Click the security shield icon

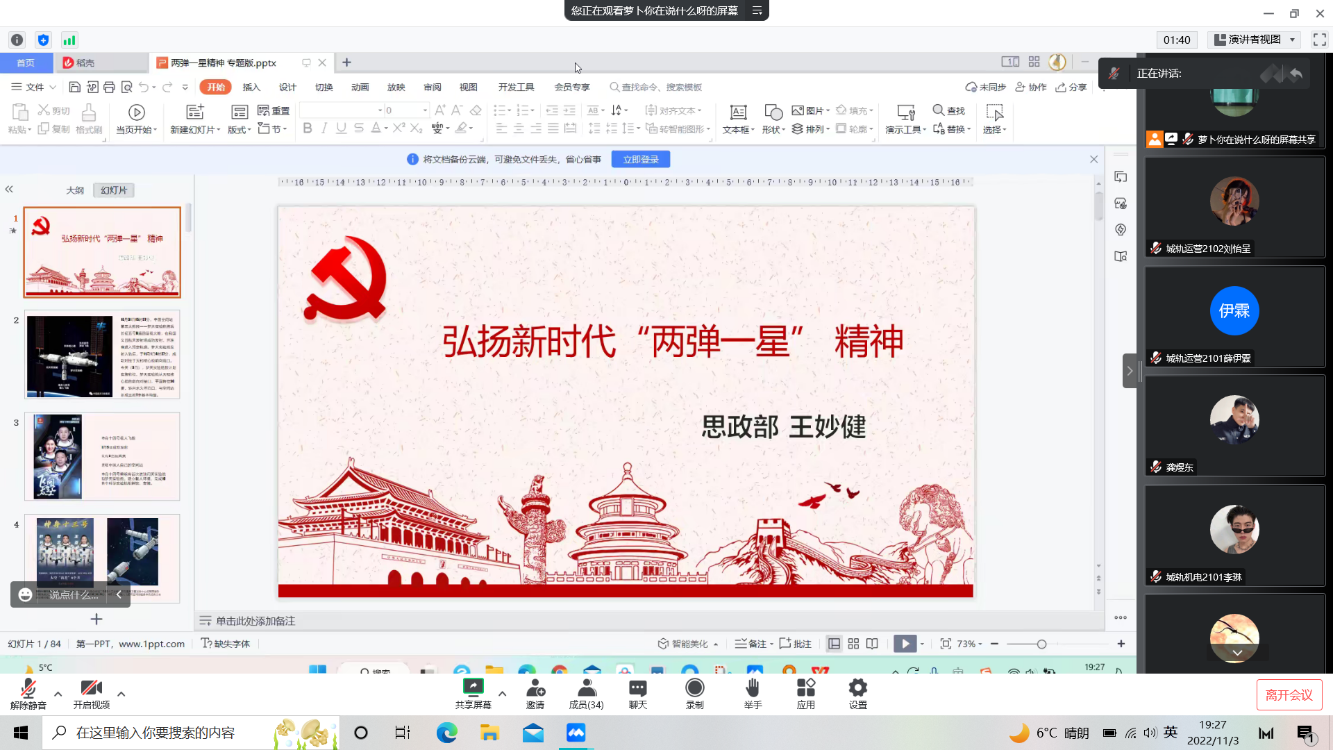tap(43, 40)
